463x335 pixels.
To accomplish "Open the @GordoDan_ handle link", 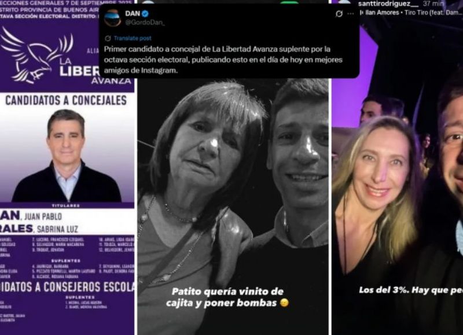I will pos(145,23).
